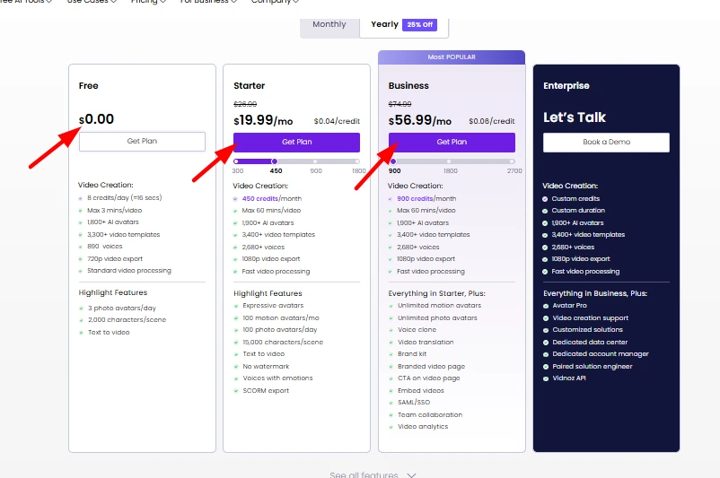This screenshot has width=720, height=478.
Task: Click '720p video export' feature
Action: 115,258
